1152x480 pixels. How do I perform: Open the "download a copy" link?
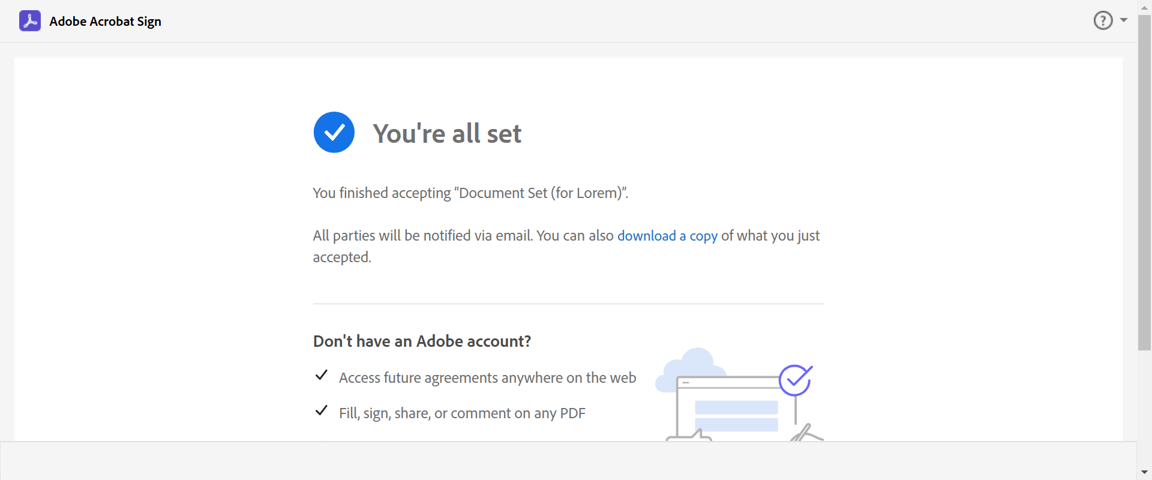(667, 236)
